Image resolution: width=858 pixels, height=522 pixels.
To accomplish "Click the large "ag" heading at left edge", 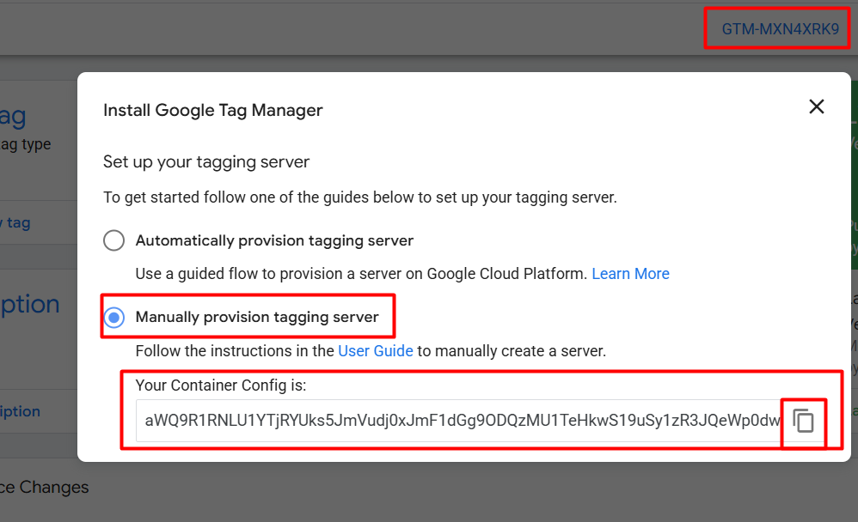I will (13, 116).
